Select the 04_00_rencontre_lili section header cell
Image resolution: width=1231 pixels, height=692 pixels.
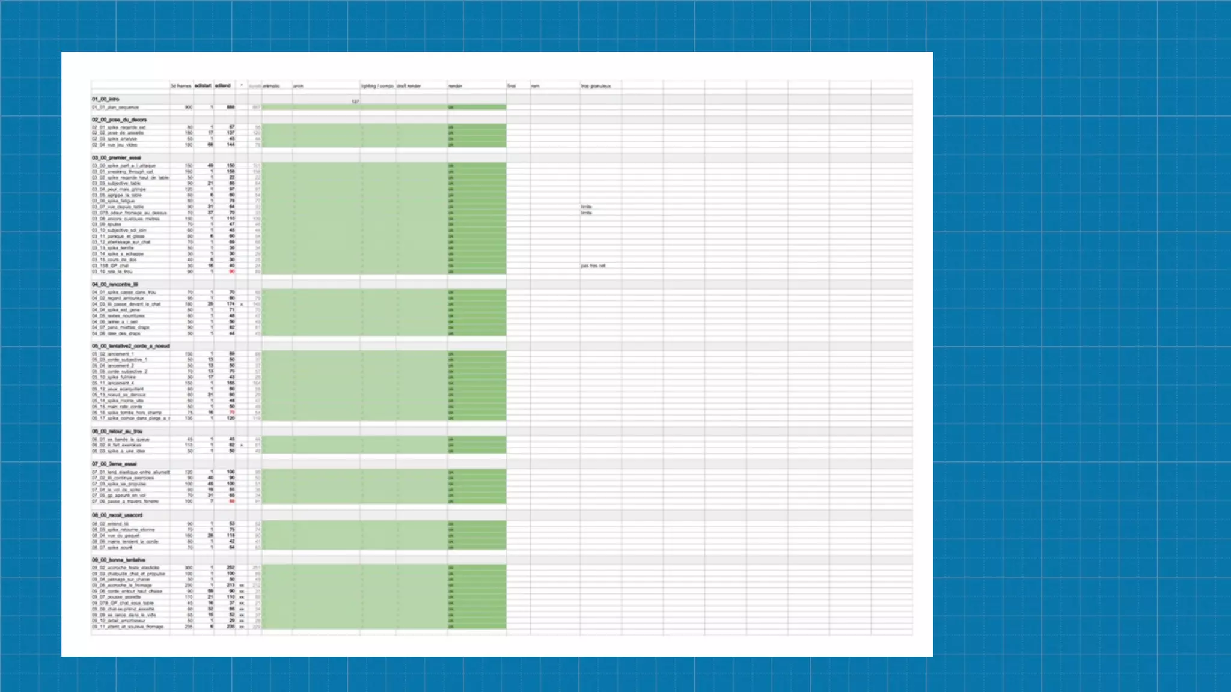coord(115,285)
